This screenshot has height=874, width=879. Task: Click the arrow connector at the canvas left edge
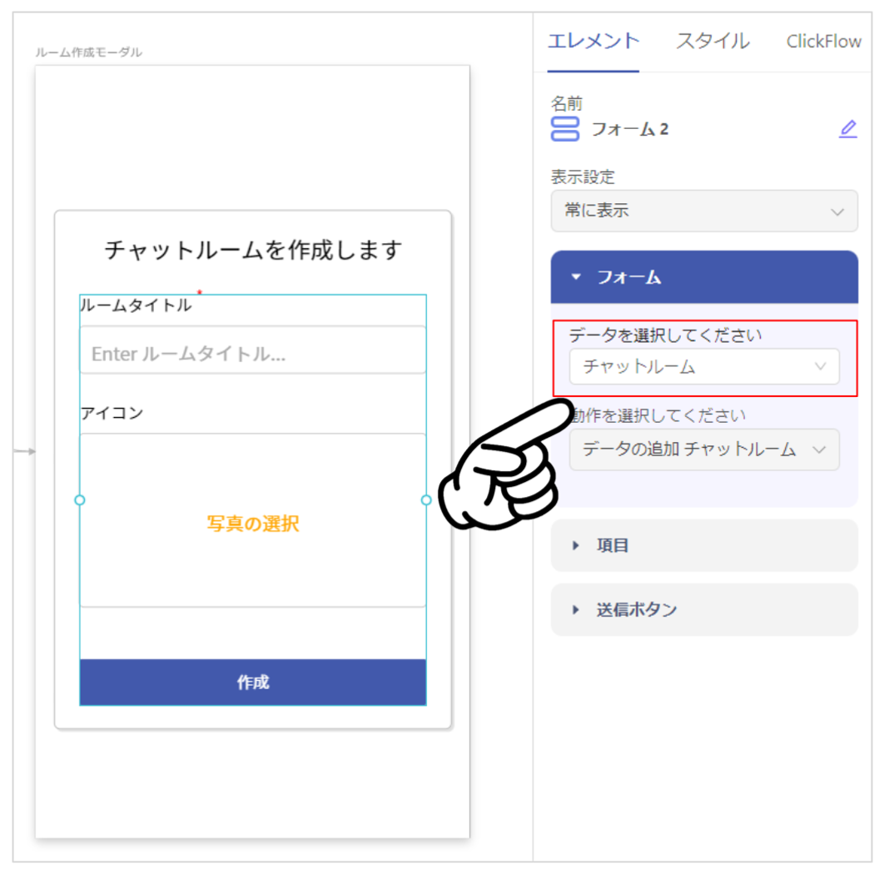25,451
